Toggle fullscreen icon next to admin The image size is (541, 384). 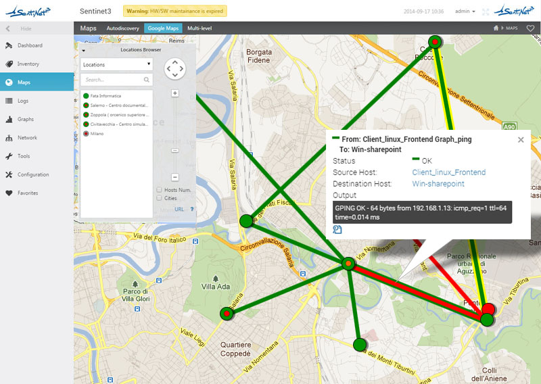486,11
